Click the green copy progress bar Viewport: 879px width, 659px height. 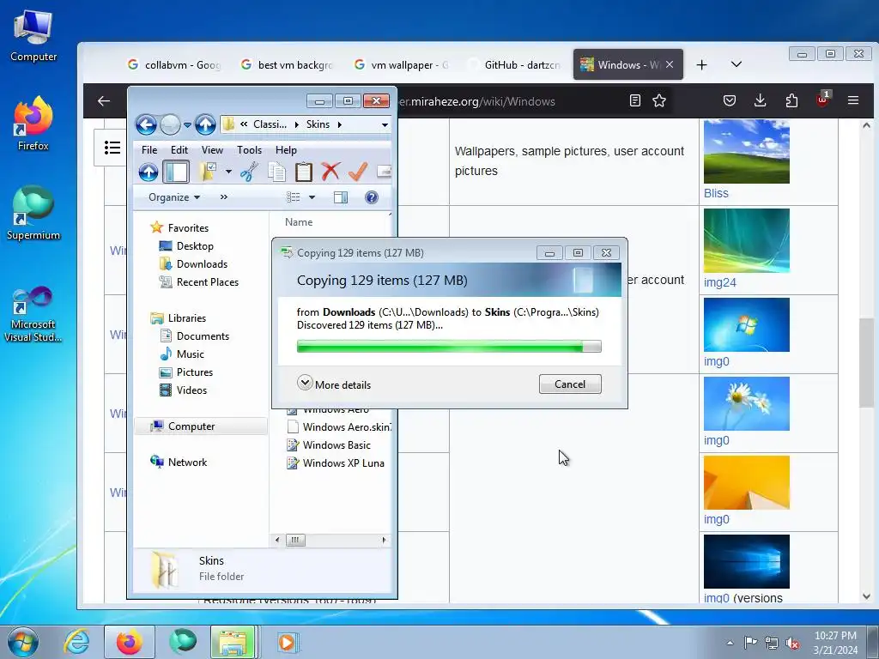pyautogui.click(x=449, y=347)
